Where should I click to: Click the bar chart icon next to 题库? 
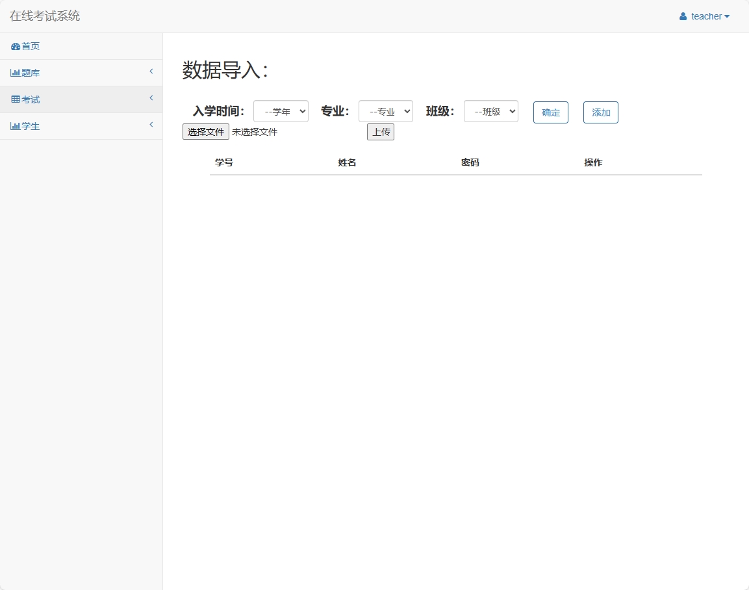(14, 72)
